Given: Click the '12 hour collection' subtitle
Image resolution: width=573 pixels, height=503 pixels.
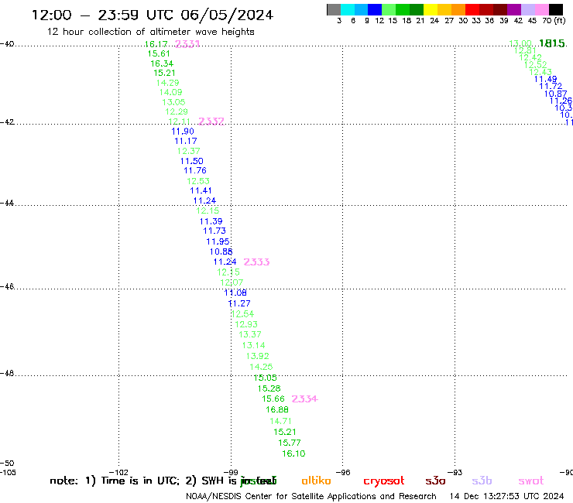Looking at the screenshot, I should pos(150,32).
